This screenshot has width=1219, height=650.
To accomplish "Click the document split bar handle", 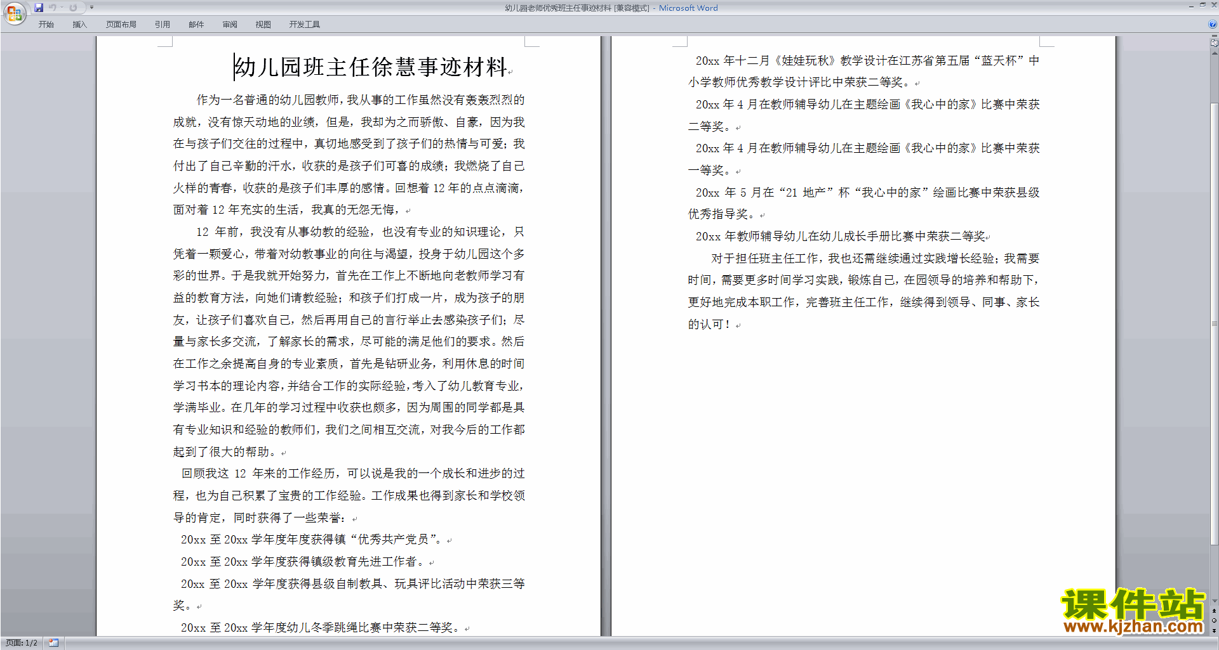I will [1215, 37].
